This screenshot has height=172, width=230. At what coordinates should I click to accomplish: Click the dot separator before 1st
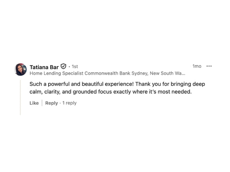(69, 67)
